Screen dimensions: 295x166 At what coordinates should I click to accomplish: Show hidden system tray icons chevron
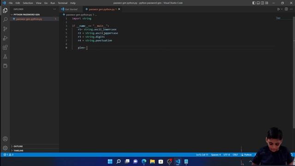[x=250, y=161]
